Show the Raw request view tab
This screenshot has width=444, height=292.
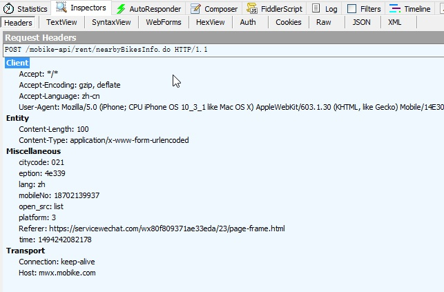click(x=323, y=22)
